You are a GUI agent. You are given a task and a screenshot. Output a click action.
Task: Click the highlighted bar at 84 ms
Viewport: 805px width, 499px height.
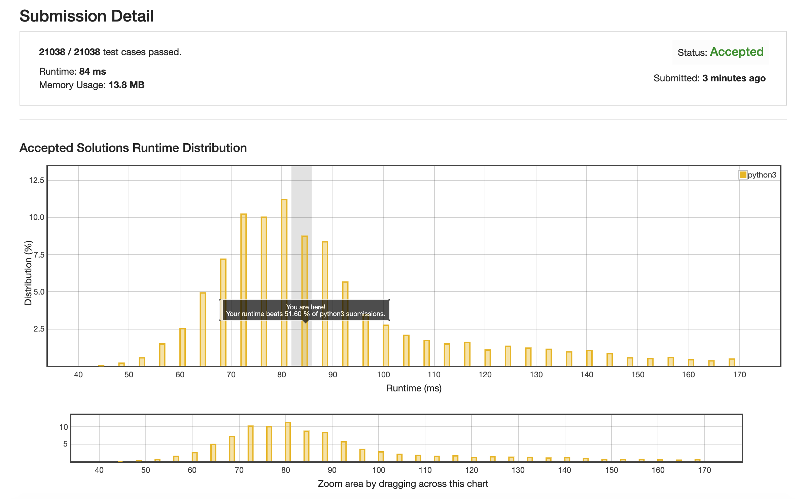tap(305, 269)
